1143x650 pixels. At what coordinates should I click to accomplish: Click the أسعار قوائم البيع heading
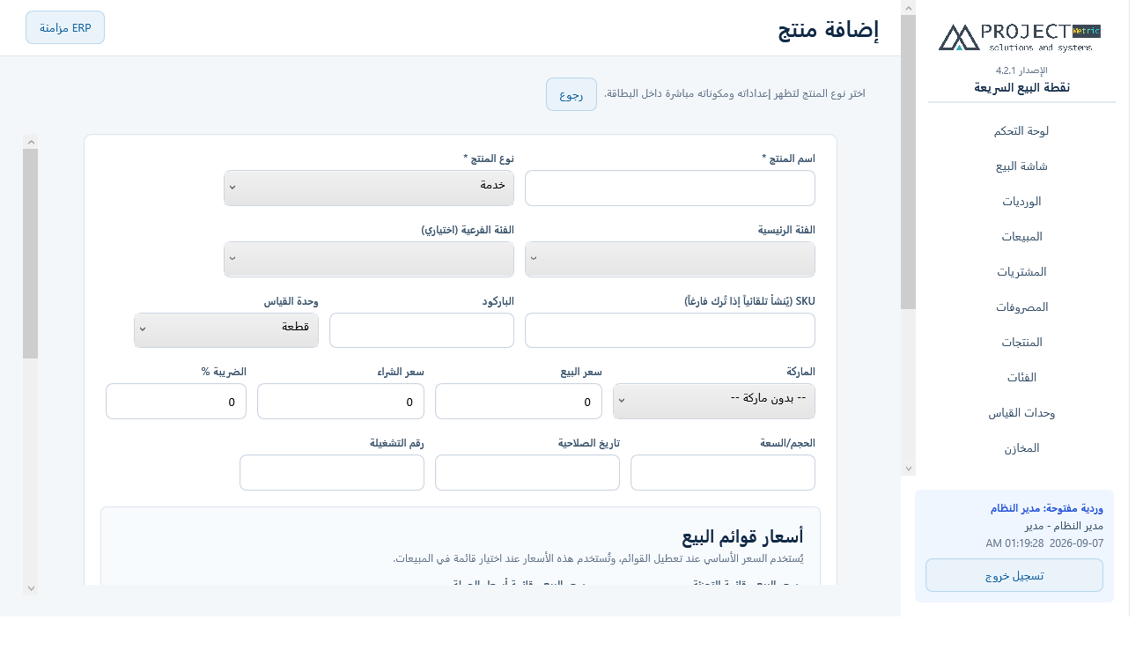(x=742, y=536)
